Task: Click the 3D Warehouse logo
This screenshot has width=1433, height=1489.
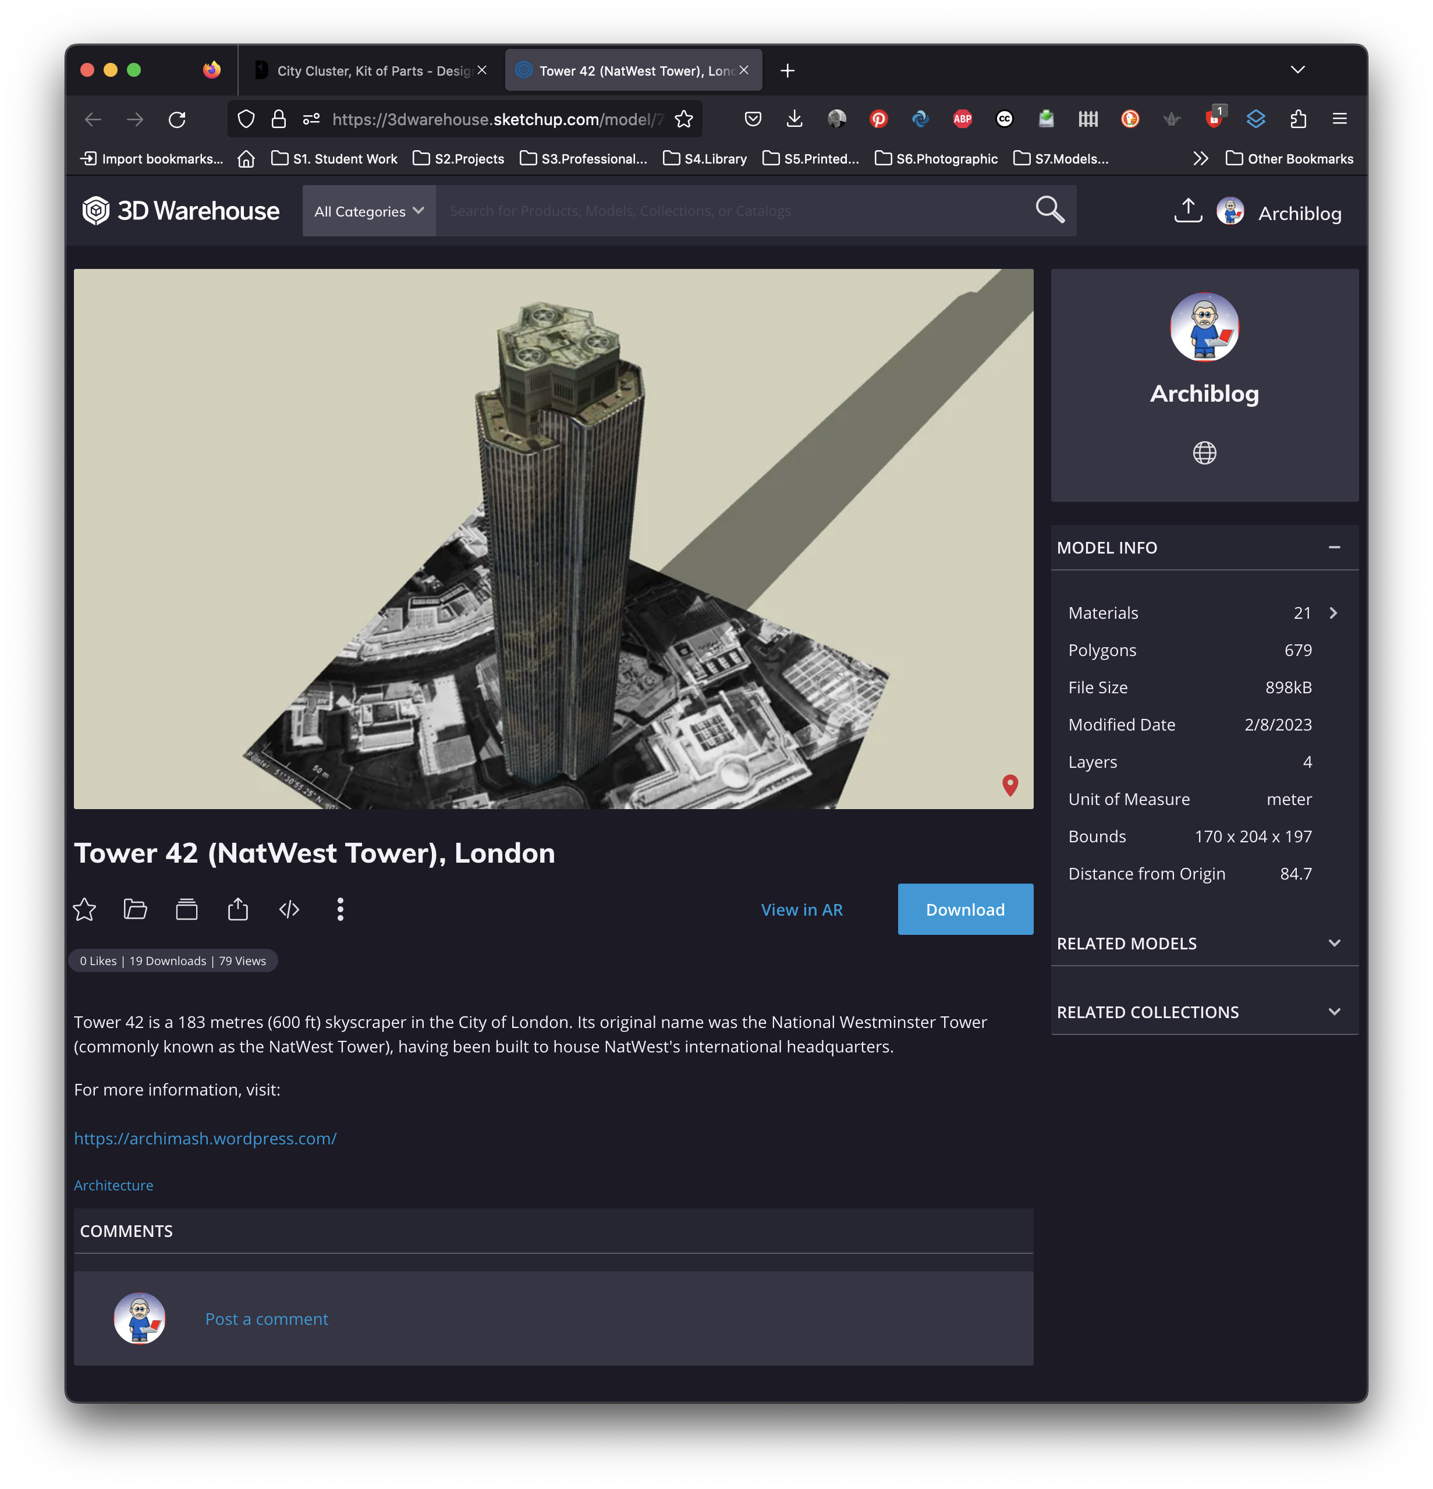Action: pyautogui.click(x=181, y=211)
